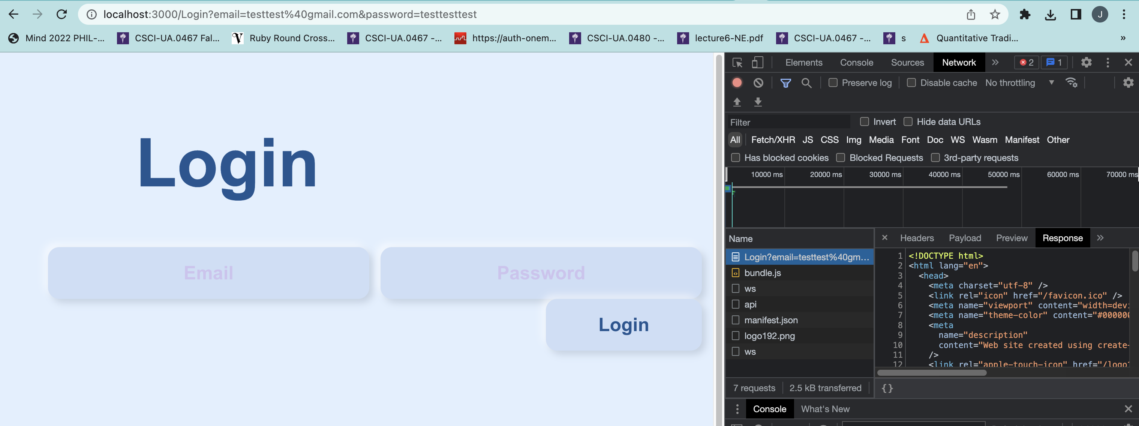
Task: Click the filter icon in Network panel
Action: click(x=784, y=82)
